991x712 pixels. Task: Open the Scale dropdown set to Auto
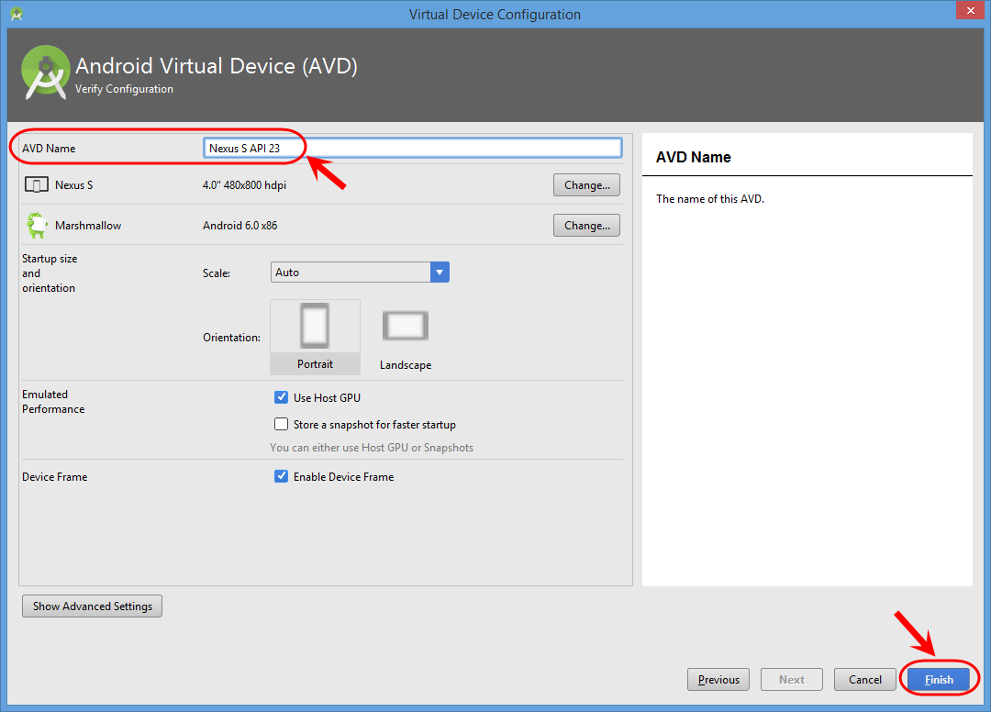360,273
